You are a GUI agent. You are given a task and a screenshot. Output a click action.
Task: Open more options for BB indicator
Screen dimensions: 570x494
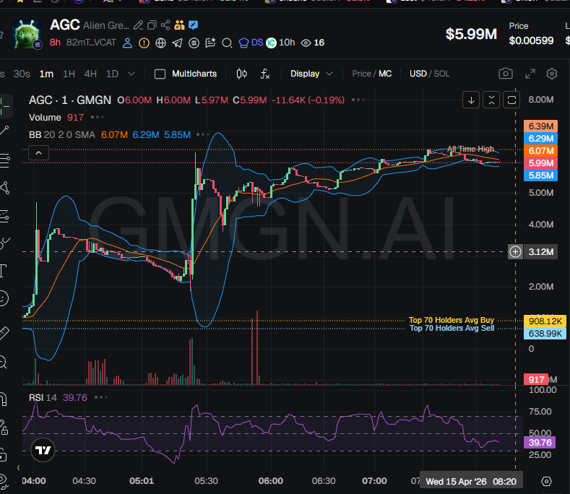(x=203, y=134)
